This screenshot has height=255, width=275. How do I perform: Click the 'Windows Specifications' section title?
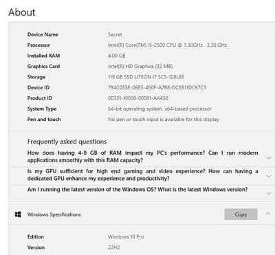point(54,214)
